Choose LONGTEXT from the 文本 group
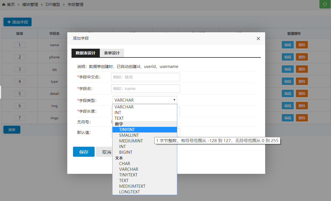Image resolution: width=331 pixels, height=201 pixels. point(129,192)
